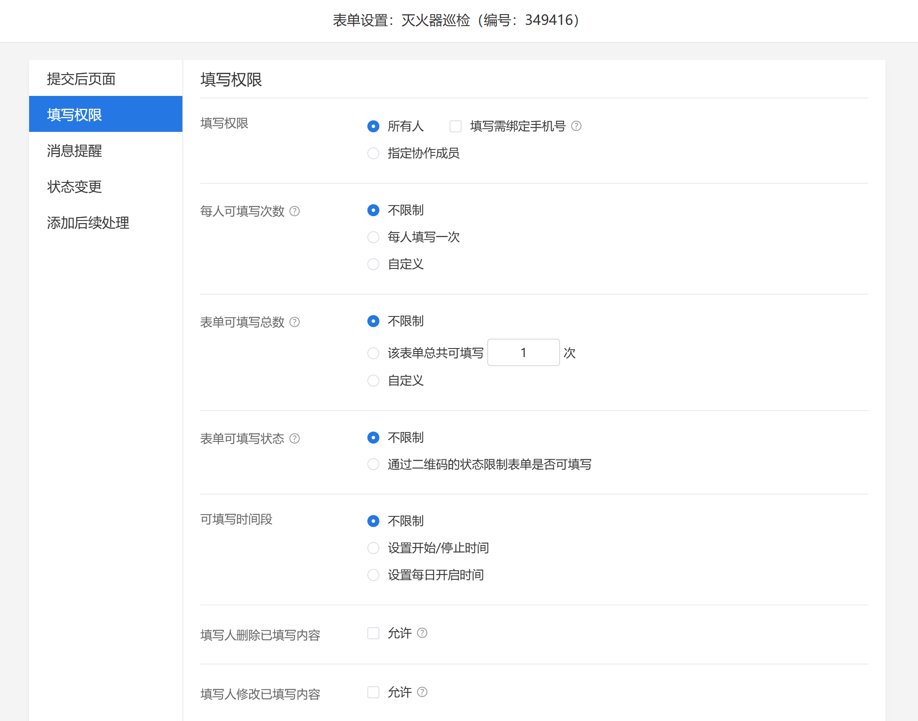Select 该表单总共可填写 radio option
The width and height of the screenshot is (918, 721).
[x=373, y=353]
